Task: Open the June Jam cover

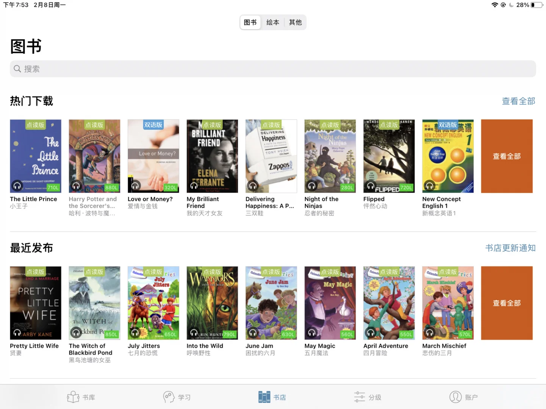Action: (271, 303)
